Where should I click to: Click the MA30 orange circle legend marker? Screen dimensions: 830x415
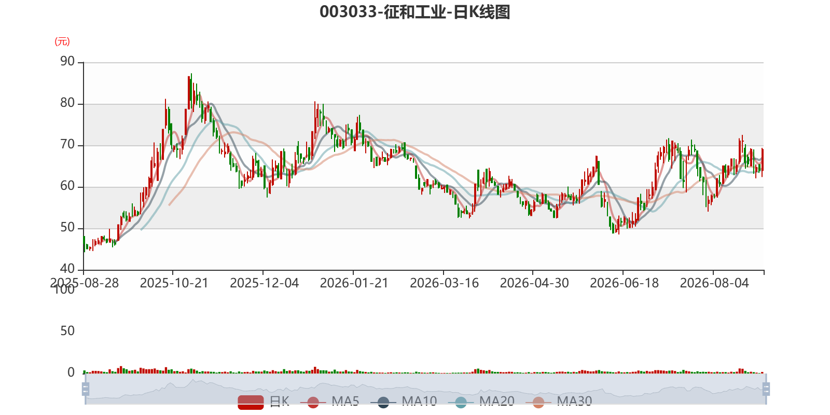point(538,402)
